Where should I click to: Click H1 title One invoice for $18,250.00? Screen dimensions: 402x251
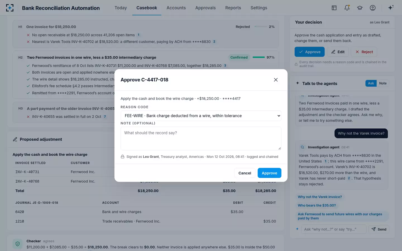pyautogui.click(x=51, y=27)
